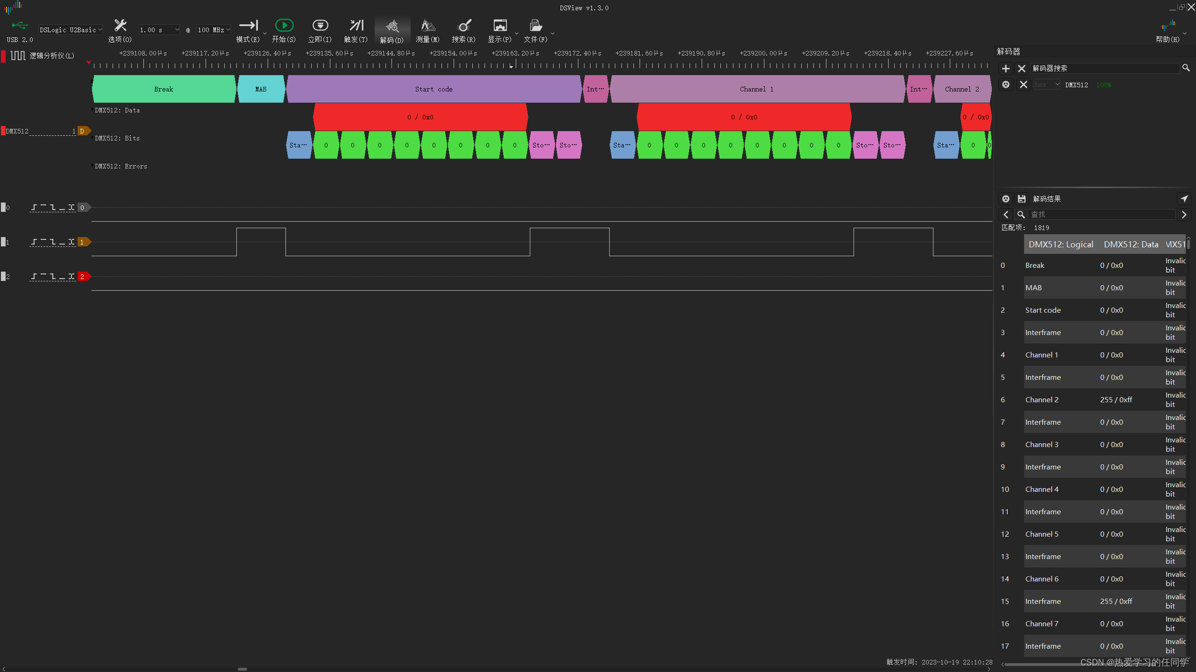Toggle falling edge trigger on channel 0
This screenshot has height=672, width=1196.
(53, 207)
